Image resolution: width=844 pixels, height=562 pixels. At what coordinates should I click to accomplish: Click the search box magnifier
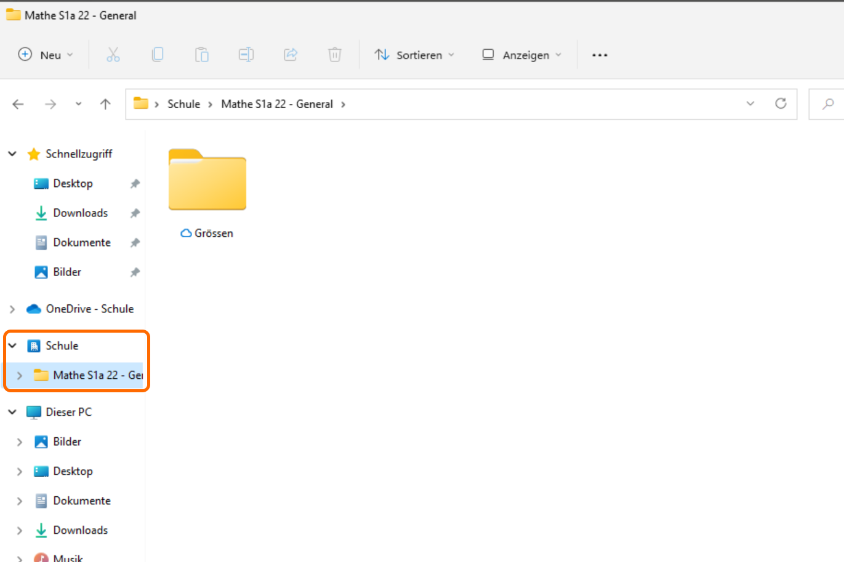point(828,104)
